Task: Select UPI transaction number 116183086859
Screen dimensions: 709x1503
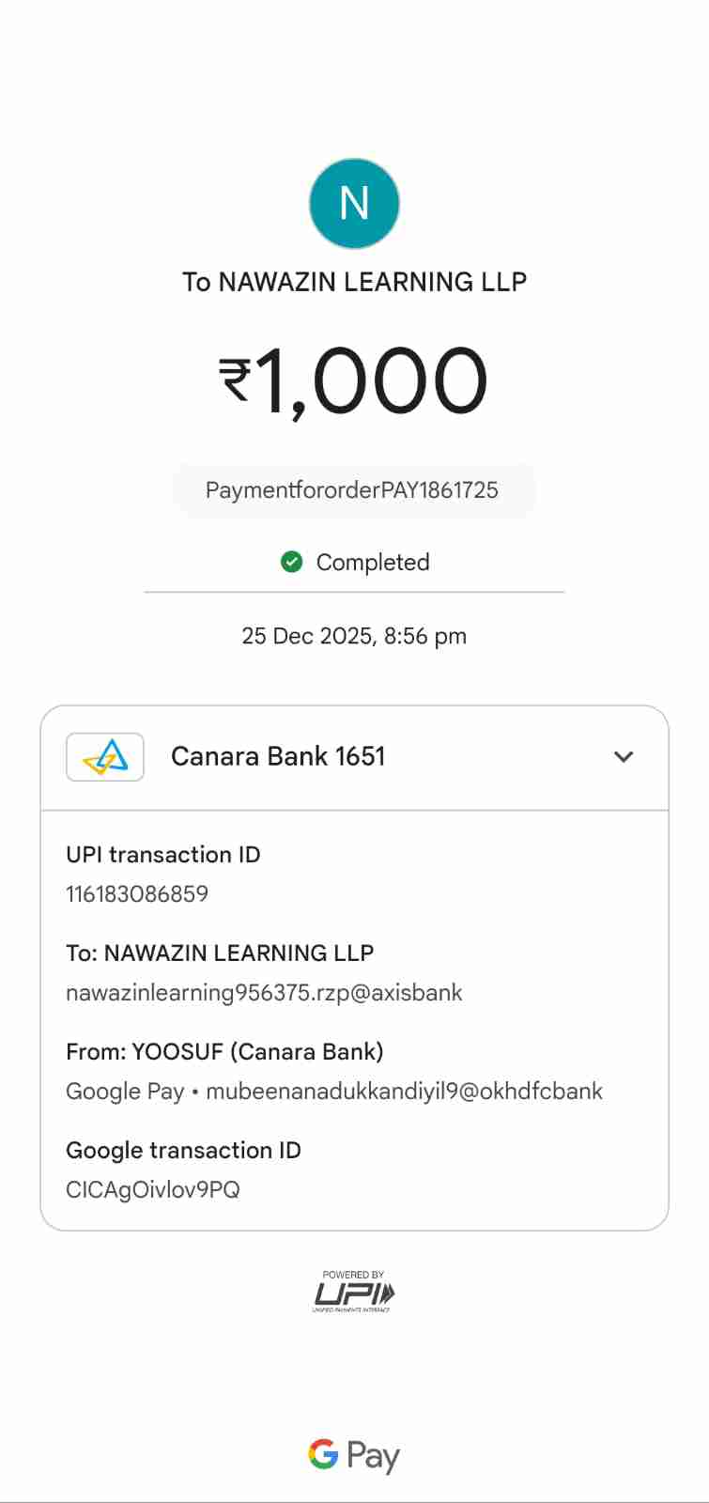Action: (137, 894)
